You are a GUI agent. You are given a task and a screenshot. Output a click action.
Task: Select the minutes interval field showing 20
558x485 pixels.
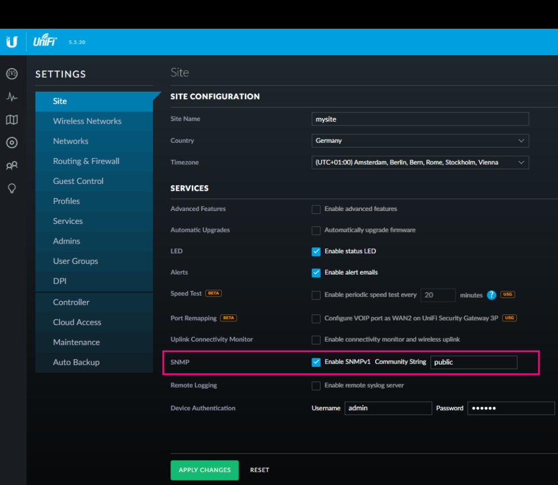(438, 295)
